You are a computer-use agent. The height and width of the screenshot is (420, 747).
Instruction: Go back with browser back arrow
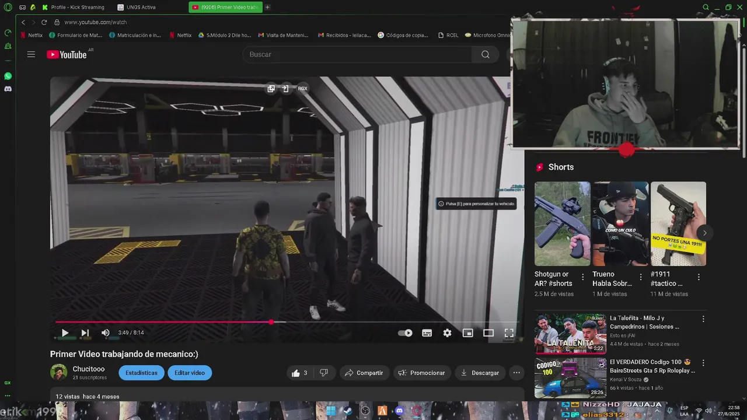pyautogui.click(x=23, y=22)
